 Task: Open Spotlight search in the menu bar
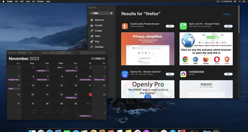pos(240,1)
